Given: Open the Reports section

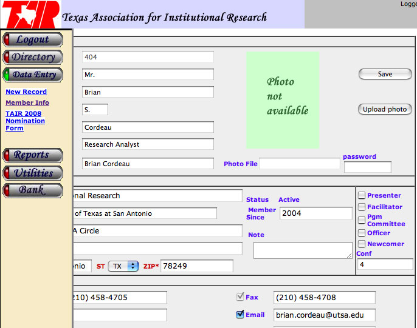Looking at the screenshot, I should [x=33, y=155].
